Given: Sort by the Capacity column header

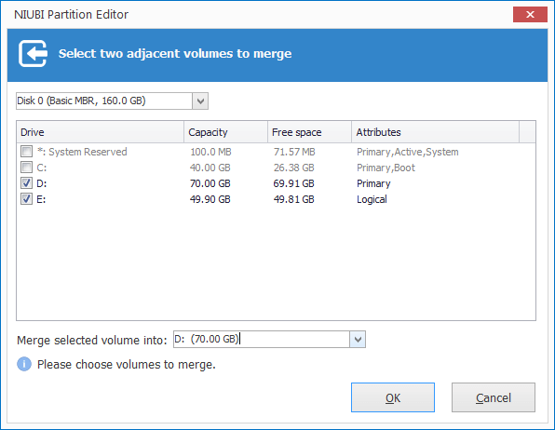Looking at the screenshot, I should click(x=226, y=132).
